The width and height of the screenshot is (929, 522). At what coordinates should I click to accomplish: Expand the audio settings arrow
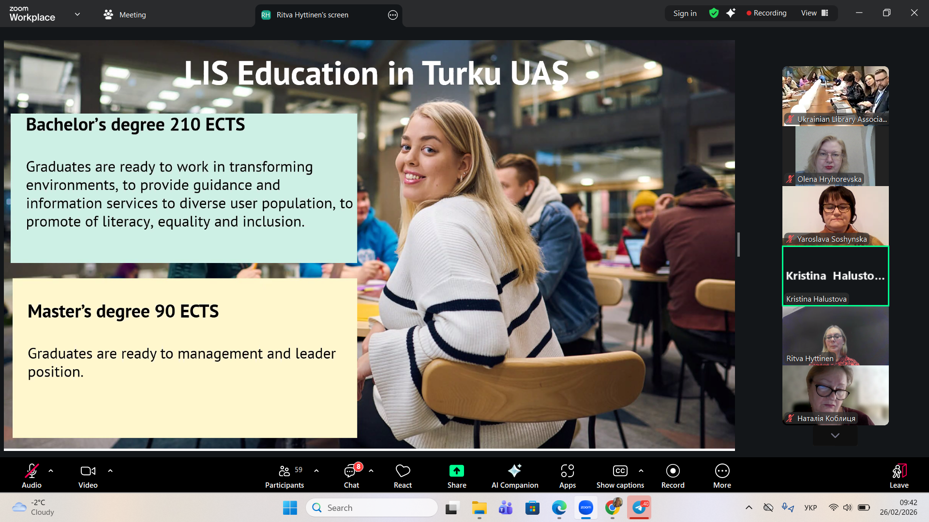(x=51, y=470)
